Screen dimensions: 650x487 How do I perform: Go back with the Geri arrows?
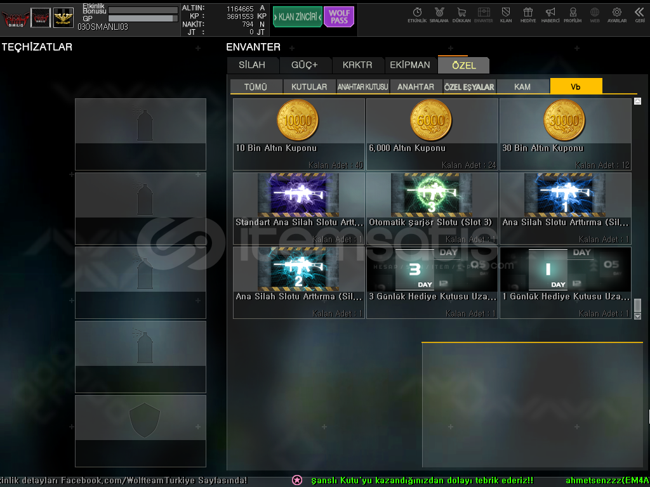click(640, 15)
